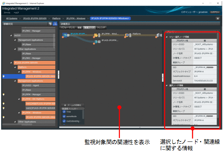Click the lightbulb icon on the blue selected tree row
The image size is (223, 154).
pos(4,76)
